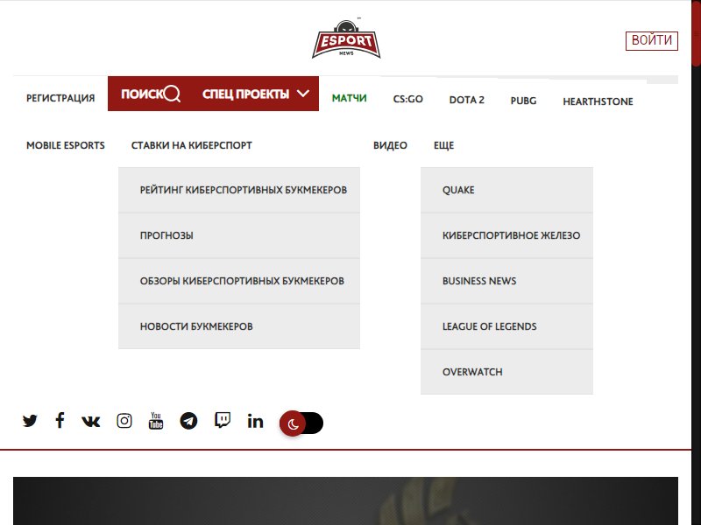Open the YouTube channel icon
The width and height of the screenshot is (701, 525).
point(156,421)
